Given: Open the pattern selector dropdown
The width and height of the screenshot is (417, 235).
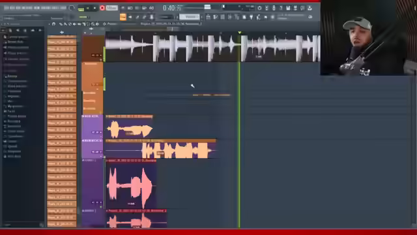Looking at the screenshot, I should [190, 17].
